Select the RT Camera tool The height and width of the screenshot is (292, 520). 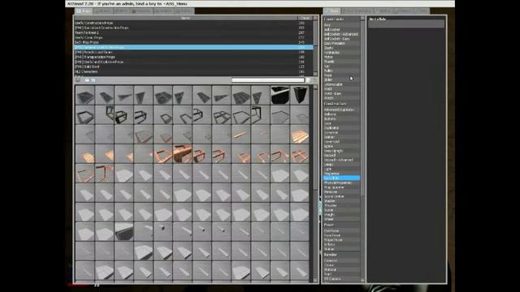[x=341, y=279]
